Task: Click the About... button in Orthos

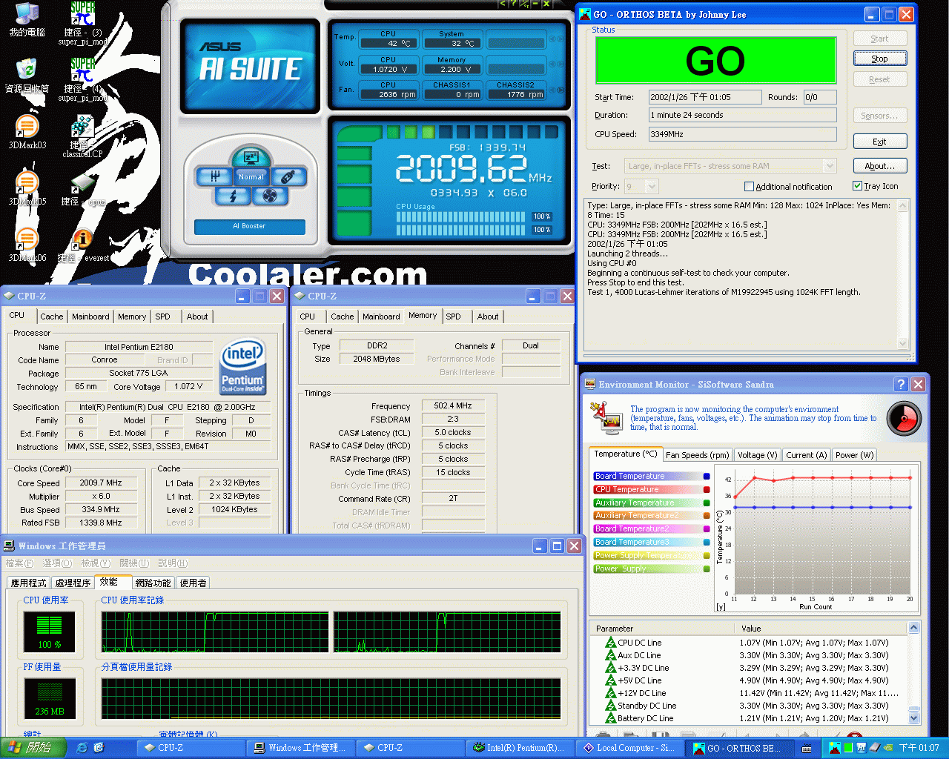Action: pyautogui.click(x=879, y=166)
